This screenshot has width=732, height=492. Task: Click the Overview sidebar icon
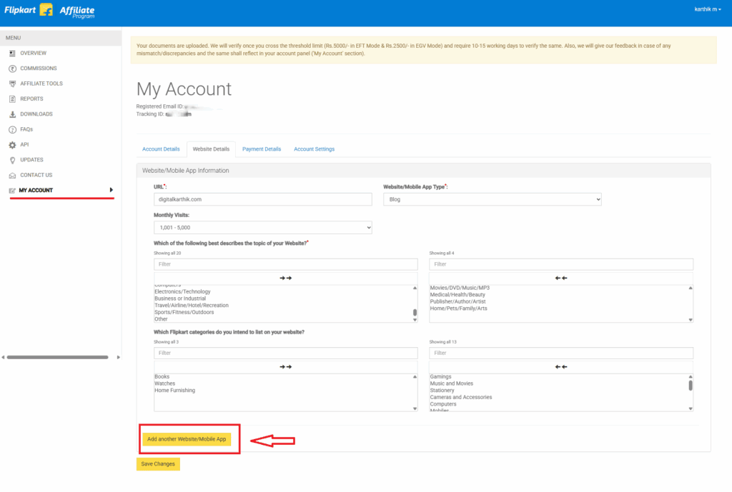pos(12,53)
